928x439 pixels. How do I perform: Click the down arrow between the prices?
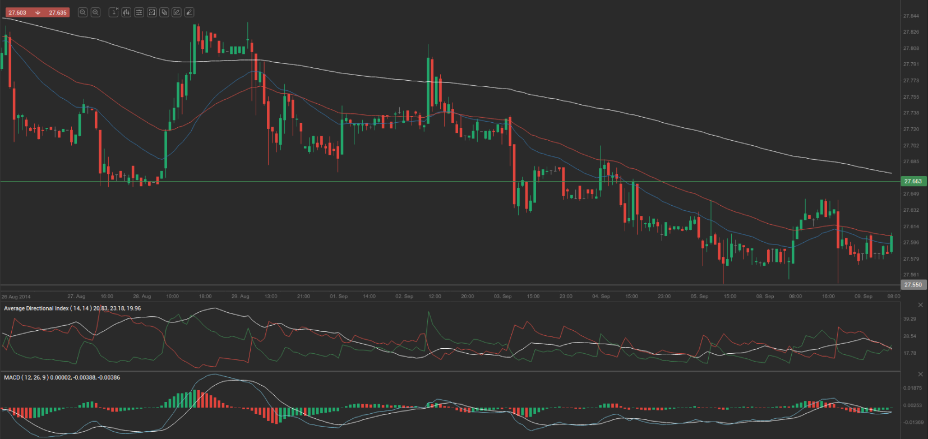tap(38, 12)
